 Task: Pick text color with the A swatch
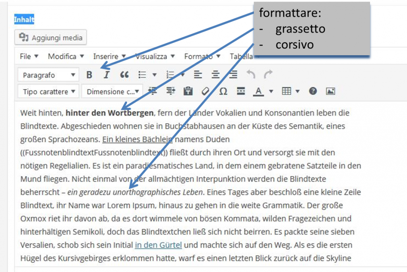pos(259,91)
